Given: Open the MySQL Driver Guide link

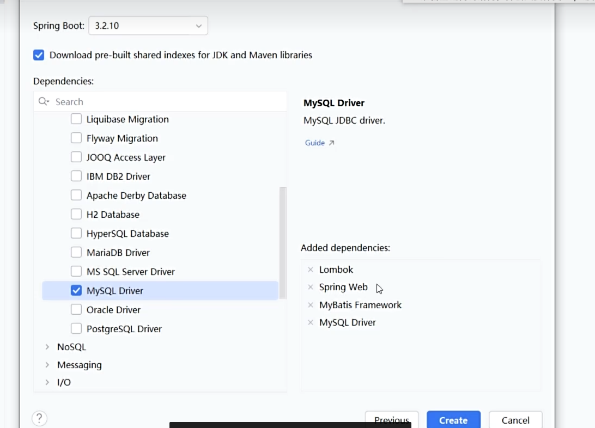Looking at the screenshot, I should click(319, 143).
